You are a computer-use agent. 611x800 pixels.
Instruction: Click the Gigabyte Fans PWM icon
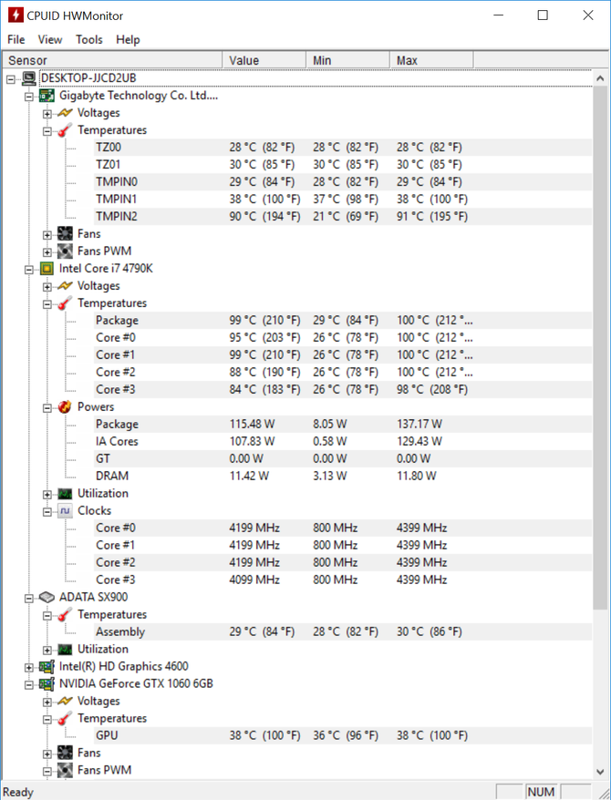click(x=65, y=251)
